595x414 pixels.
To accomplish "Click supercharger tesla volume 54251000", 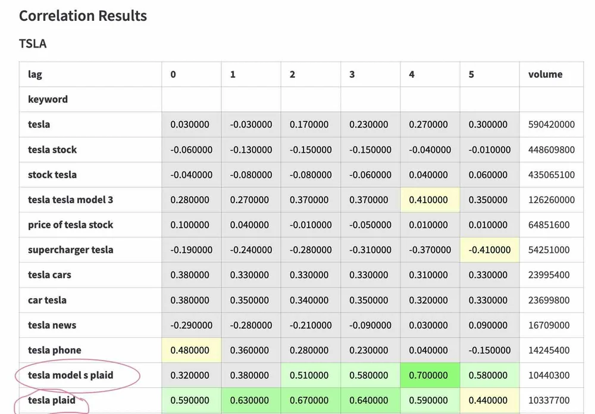I will click(552, 249).
